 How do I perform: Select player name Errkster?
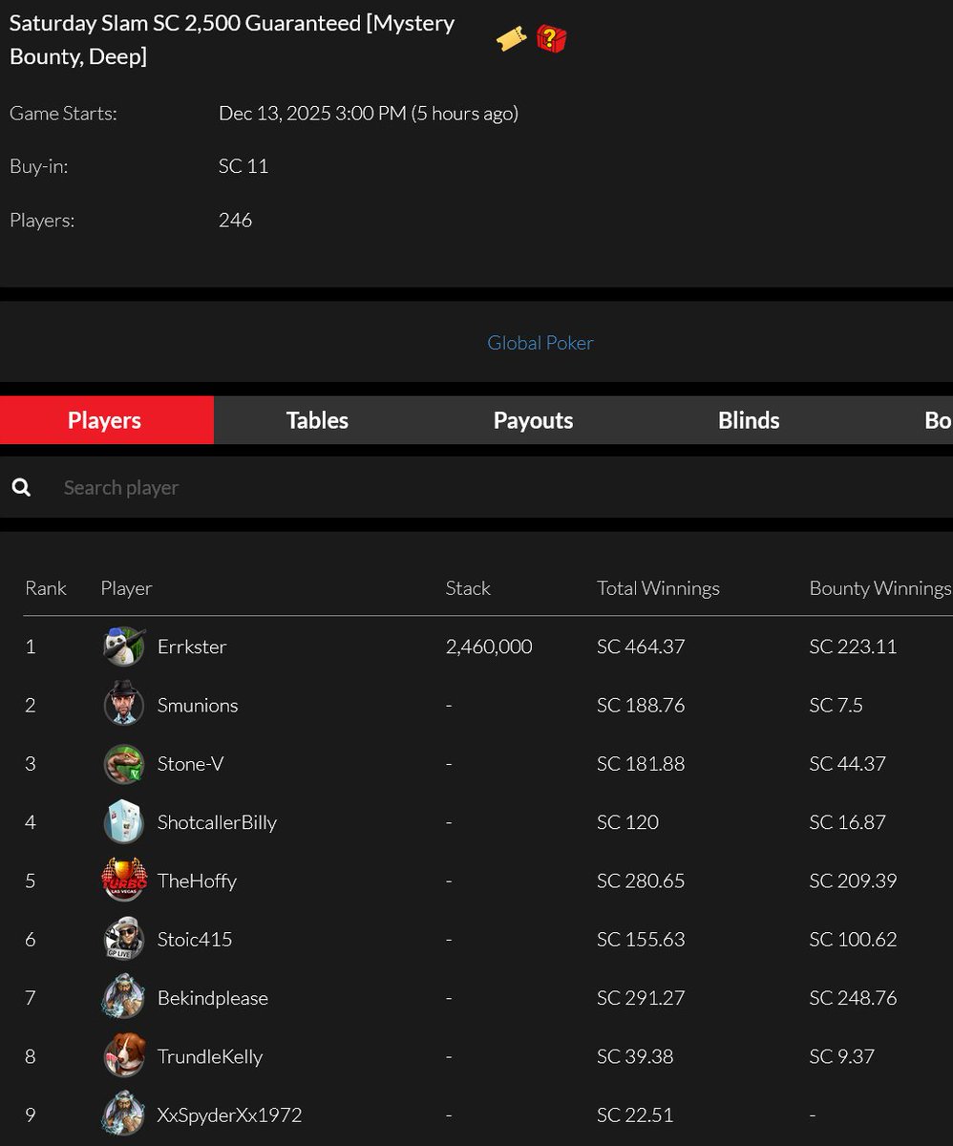(x=192, y=647)
